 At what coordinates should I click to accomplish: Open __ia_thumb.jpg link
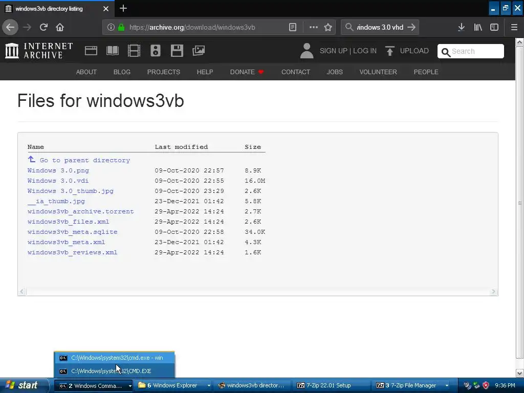pos(56,201)
